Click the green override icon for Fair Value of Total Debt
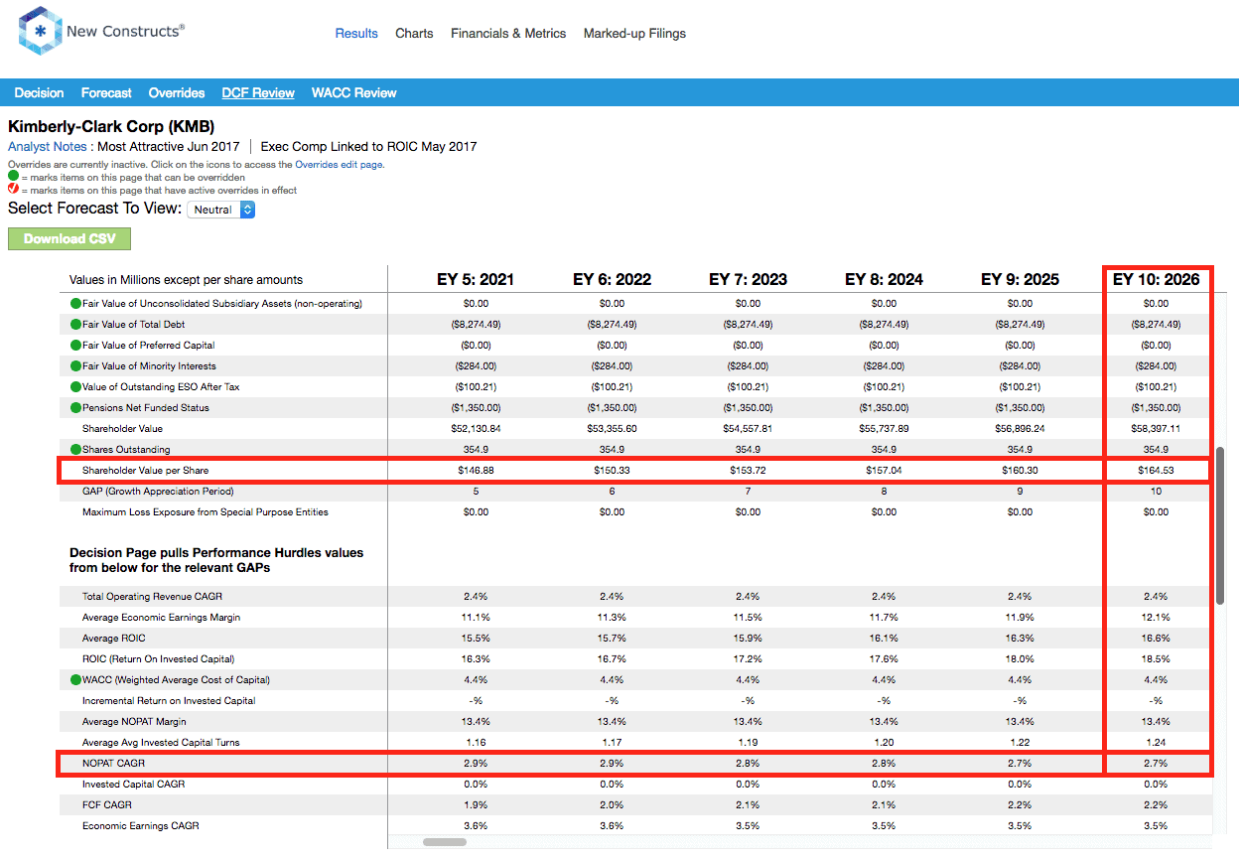 pyautogui.click(x=76, y=325)
